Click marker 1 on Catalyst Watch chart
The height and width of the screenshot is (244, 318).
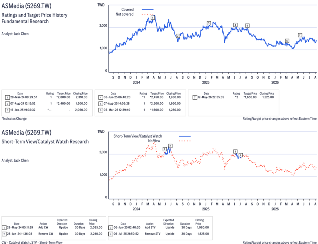coord(165,149)
